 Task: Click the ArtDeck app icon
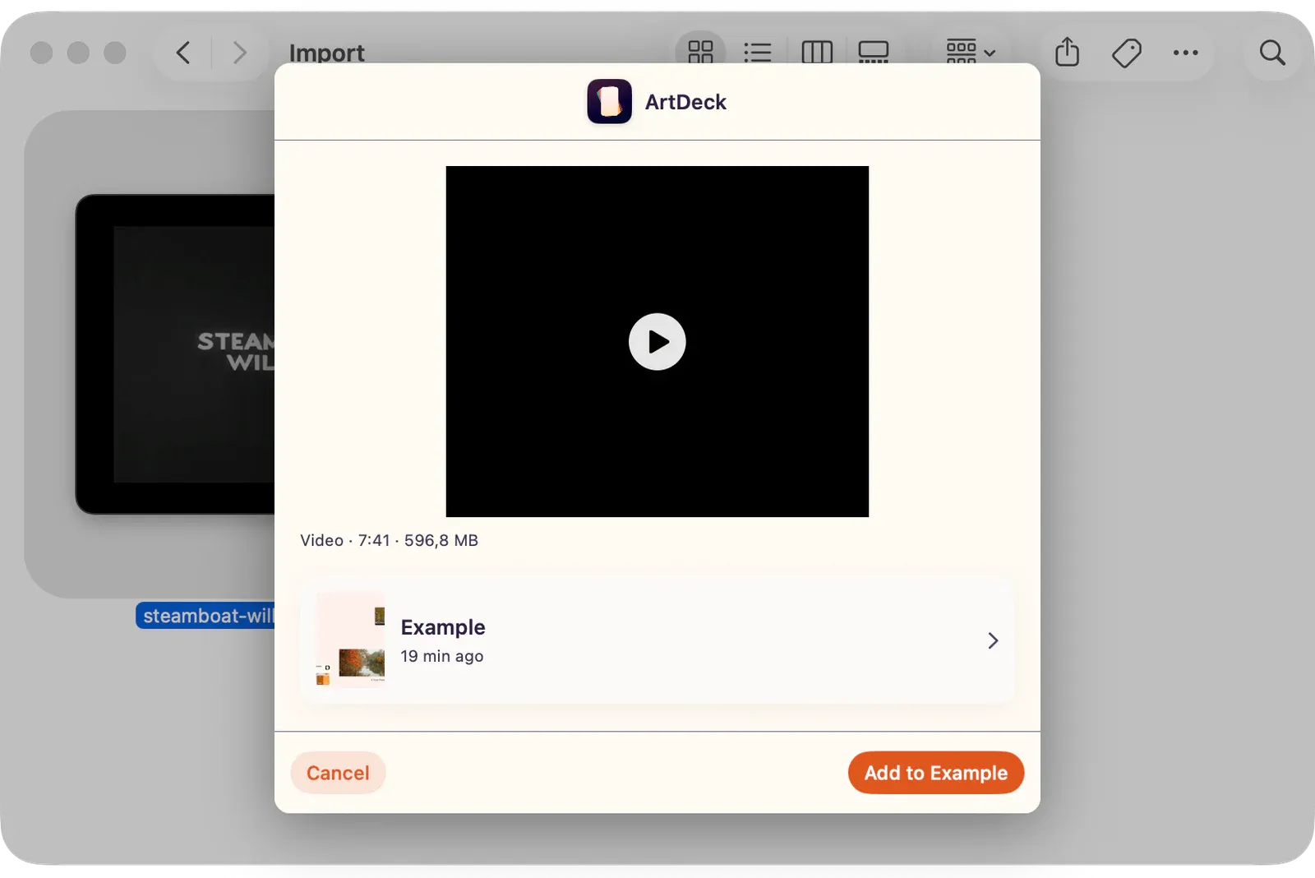[x=609, y=102]
